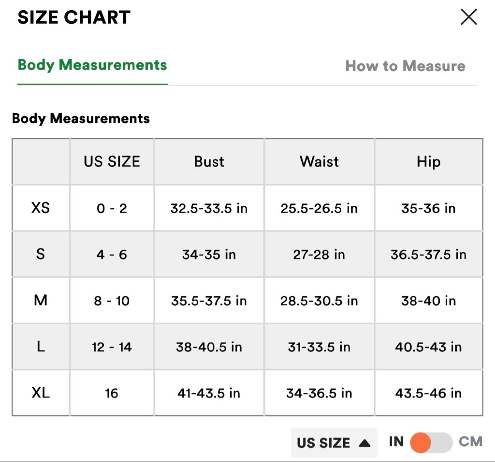495x462 pixels.
Task: Select the Body Measurements tab
Action: [92, 65]
